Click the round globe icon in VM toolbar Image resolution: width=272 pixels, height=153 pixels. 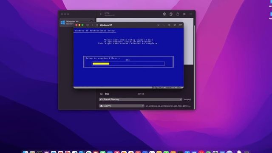175,25
